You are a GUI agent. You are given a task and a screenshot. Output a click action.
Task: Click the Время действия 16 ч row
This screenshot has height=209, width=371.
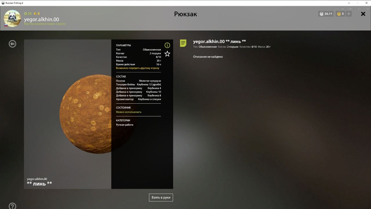[139, 64]
